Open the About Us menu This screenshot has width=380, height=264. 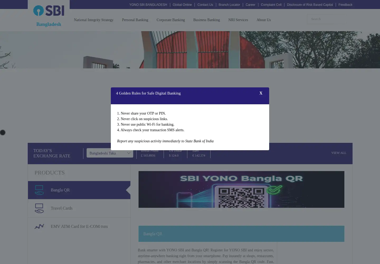click(264, 20)
